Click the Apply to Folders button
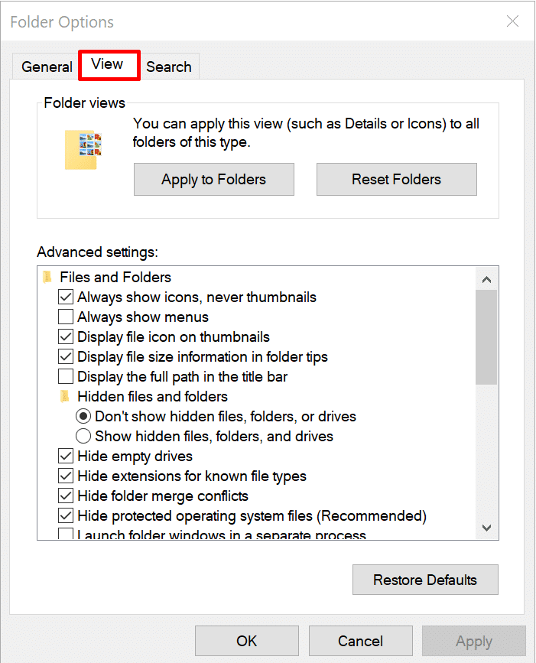Viewport: 536px width, 663px height. [x=213, y=179]
